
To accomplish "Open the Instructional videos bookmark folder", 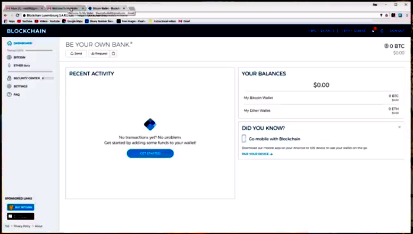I will pyautogui.click(x=163, y=21).
